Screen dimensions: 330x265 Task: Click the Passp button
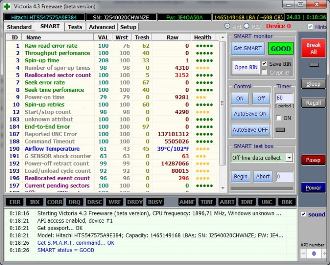pyautogui.click(x=313, y=160)
